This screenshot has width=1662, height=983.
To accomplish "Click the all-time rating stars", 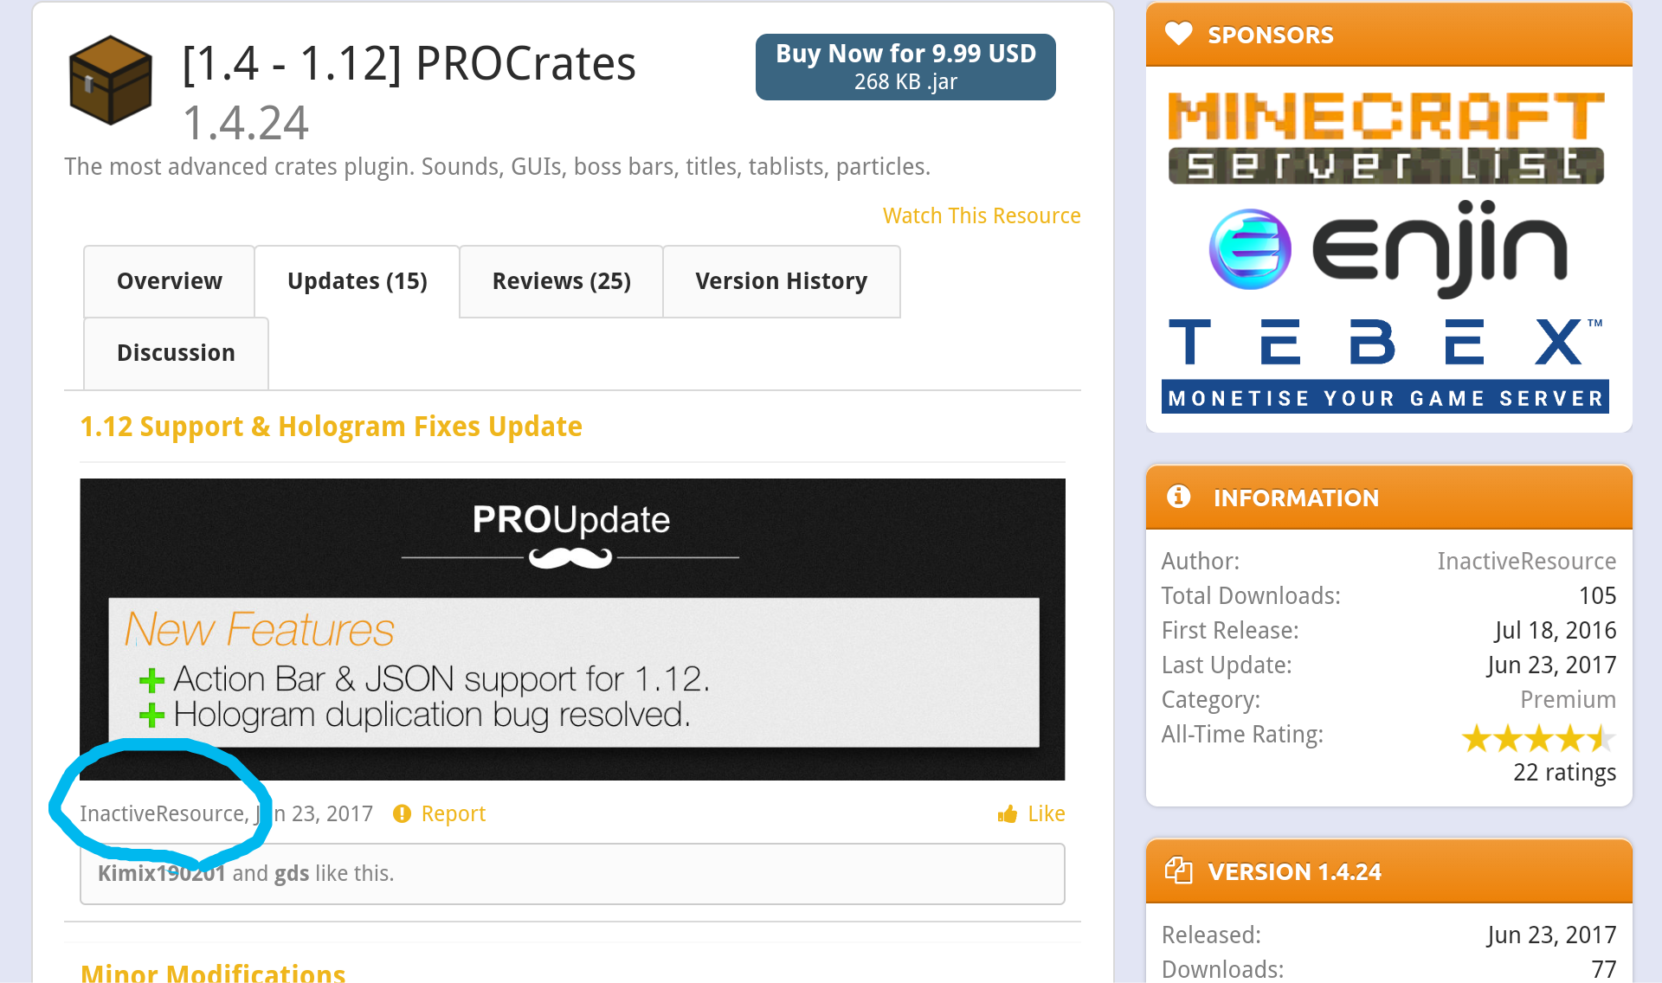I will tap(1538, 738).
